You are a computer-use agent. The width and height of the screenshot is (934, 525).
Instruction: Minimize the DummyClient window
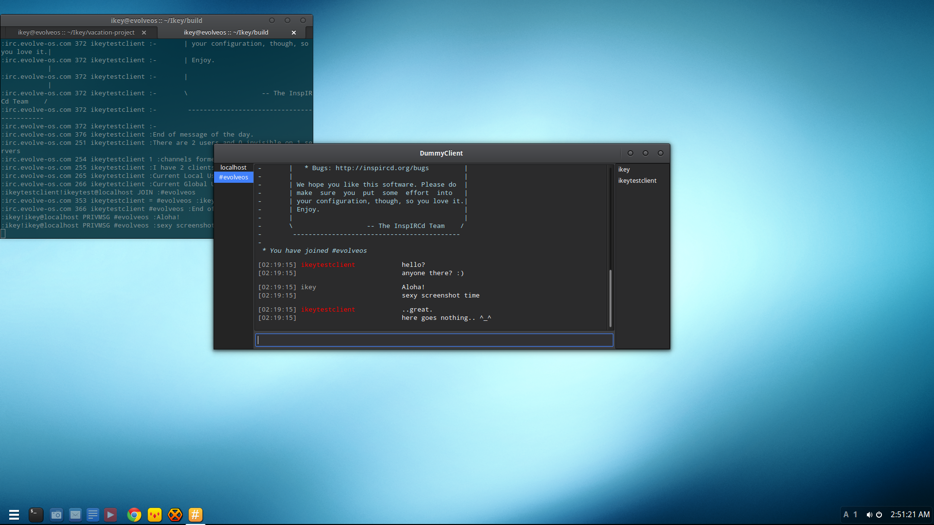pyautogui.click(x=630, y=153)
